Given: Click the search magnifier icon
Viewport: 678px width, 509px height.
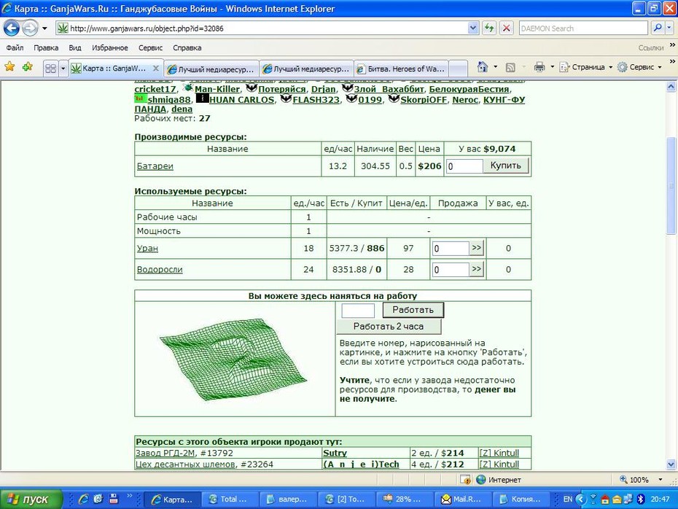Looking at the screenshot, I should coord(658,28).
